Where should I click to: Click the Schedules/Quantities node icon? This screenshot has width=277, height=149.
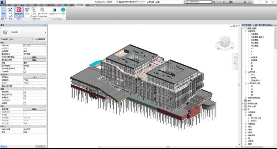246,103
